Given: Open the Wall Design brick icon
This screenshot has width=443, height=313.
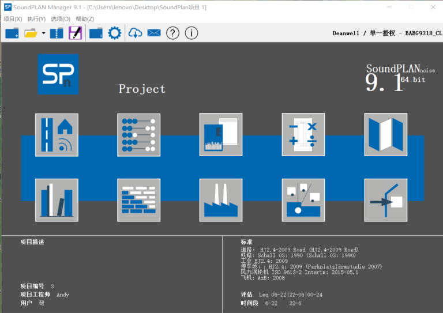Looking at the screenshot, I should click(x=138, y=200).
